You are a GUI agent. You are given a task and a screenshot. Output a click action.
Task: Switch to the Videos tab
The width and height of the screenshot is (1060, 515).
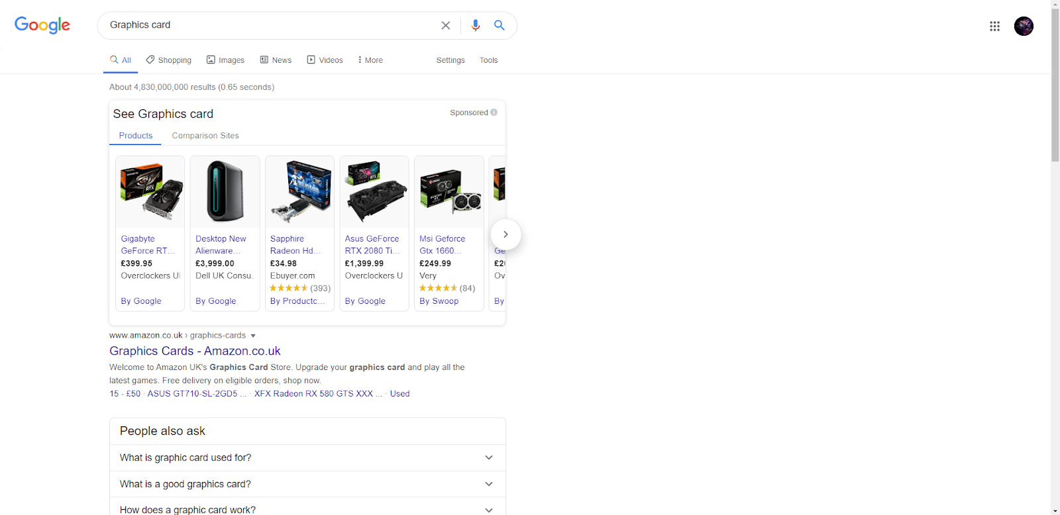click(325, 60)
